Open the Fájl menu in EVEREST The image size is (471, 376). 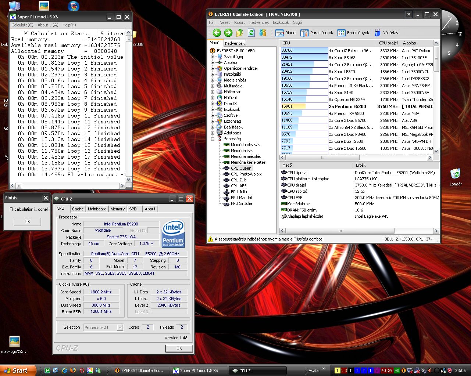click(212, 22)
